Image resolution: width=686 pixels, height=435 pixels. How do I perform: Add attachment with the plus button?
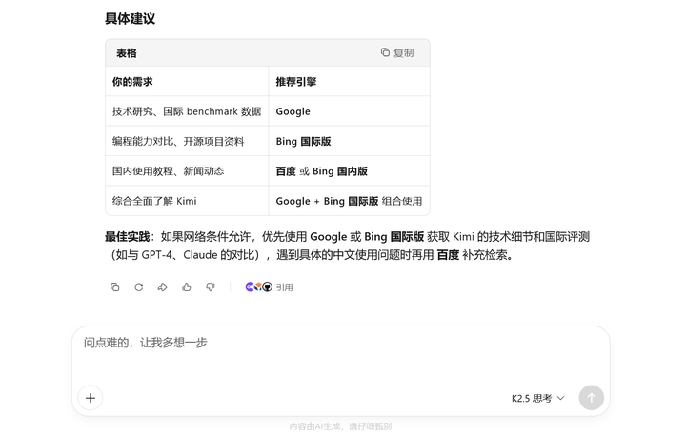(x=91, y=398)
